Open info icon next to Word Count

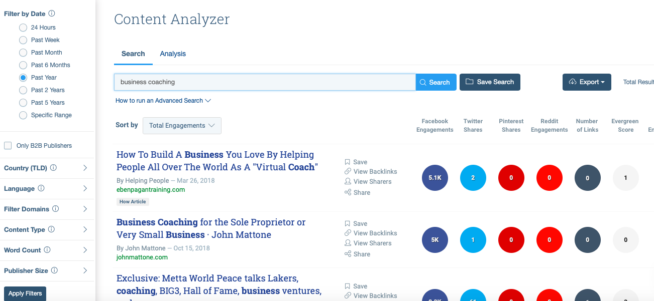[47, 250]
